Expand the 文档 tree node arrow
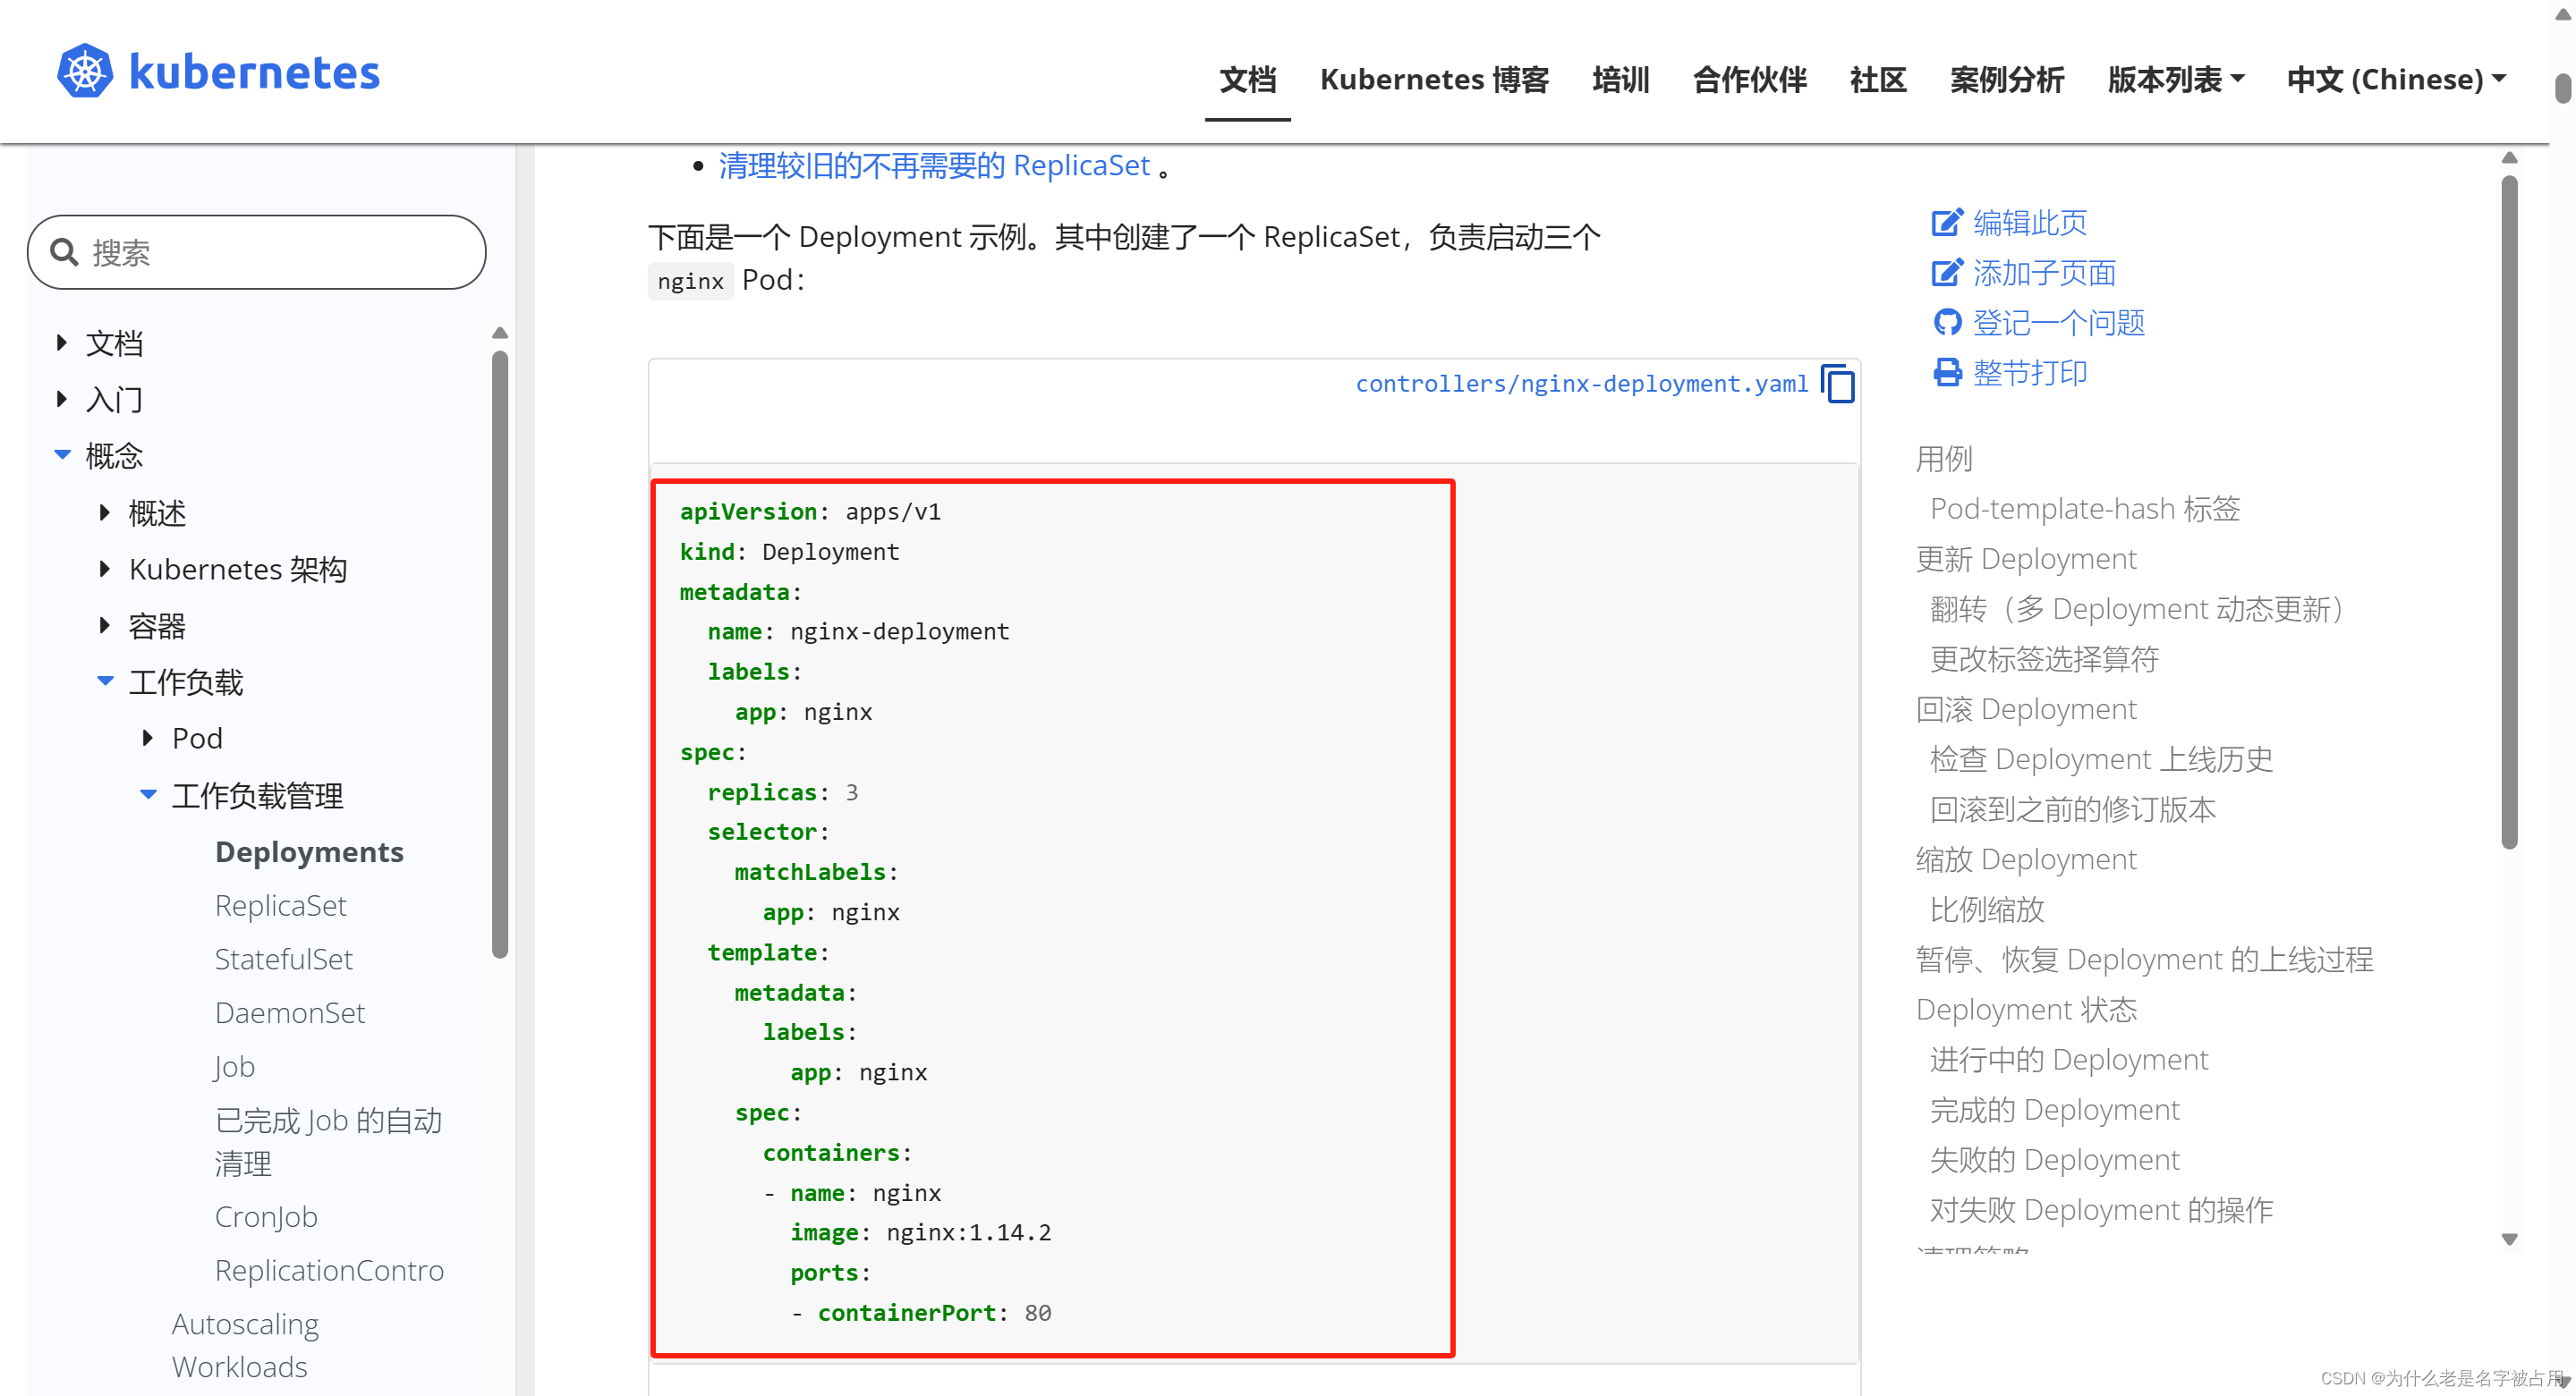 62,343
